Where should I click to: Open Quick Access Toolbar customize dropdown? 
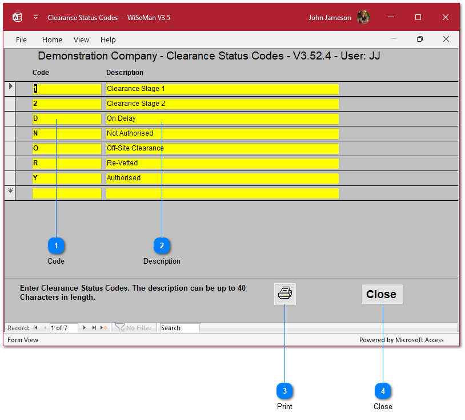click(x=35, y=18)
